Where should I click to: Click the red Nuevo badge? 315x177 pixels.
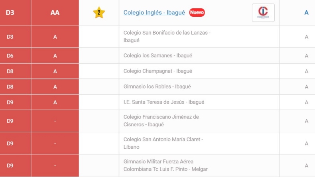[x=197, y=12]
